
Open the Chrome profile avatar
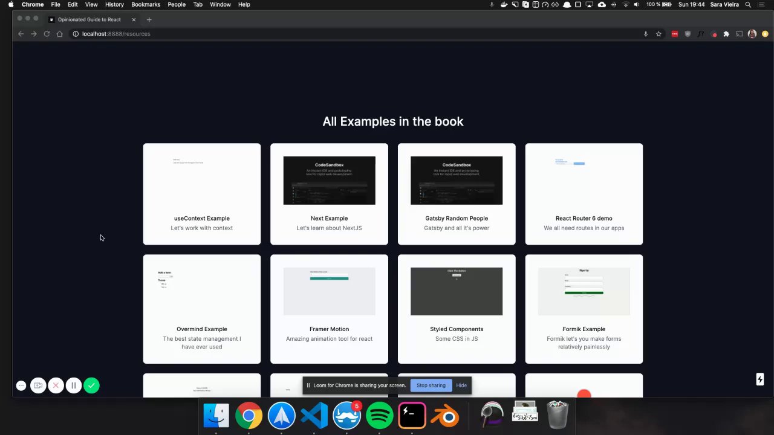point(752,34)
